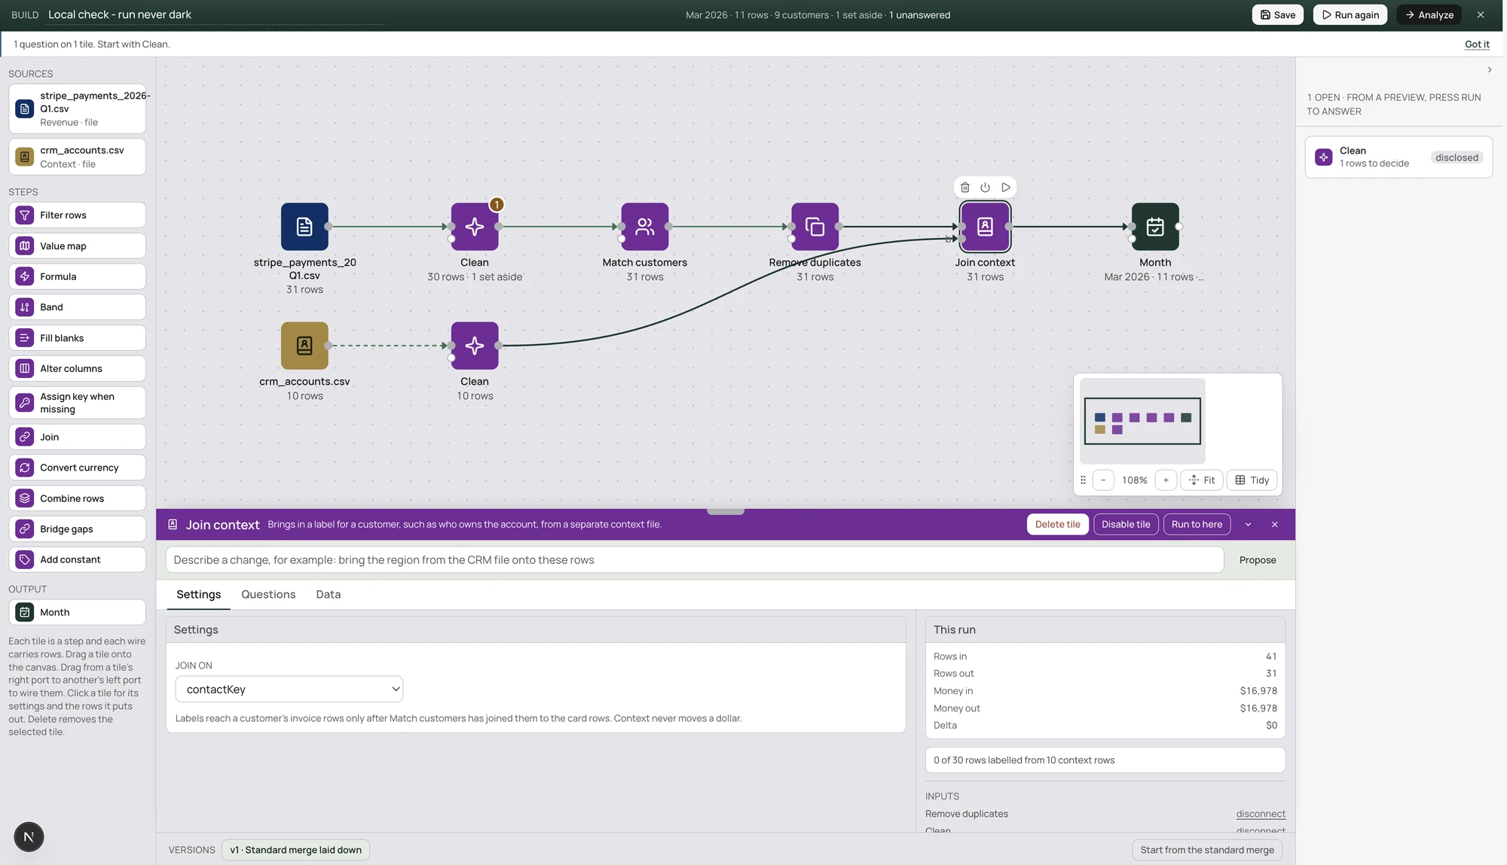Image resolution: width=1507 pixels, height=865 pixels.
Task: Click the top Clean tile with badge
Action: point(475,227)
